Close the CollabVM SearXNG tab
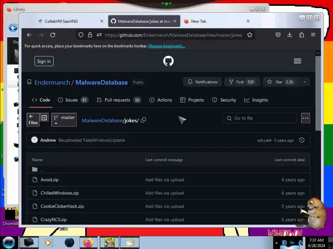The height and width of the screenshot is (249, 333). coord(102,21)
